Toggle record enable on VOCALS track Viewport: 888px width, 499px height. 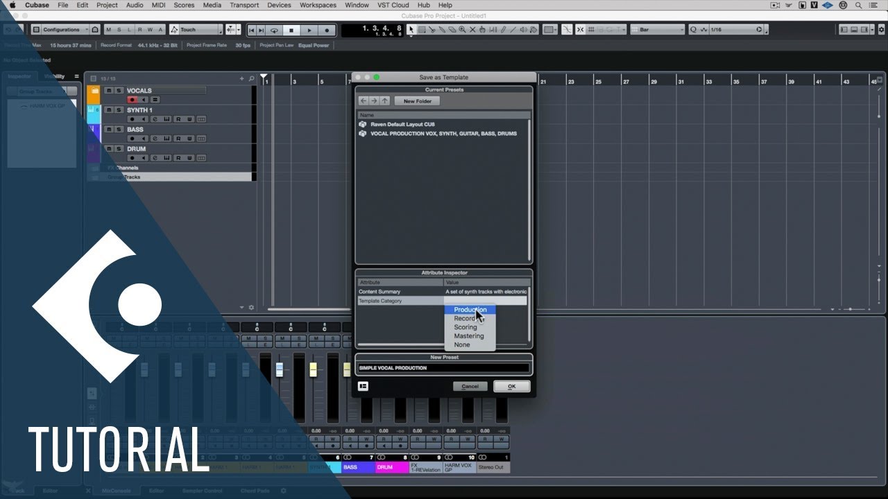pyautogui.click(x=132, y=100)
